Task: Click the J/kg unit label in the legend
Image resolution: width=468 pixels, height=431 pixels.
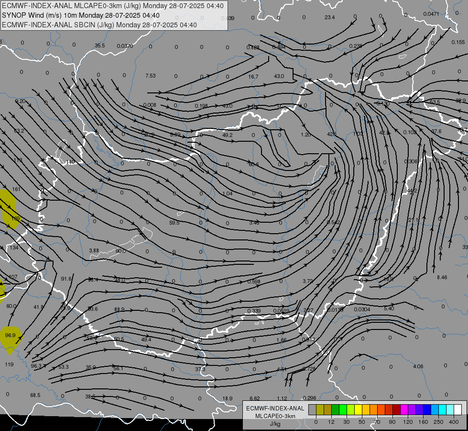Action: point(275,424)
